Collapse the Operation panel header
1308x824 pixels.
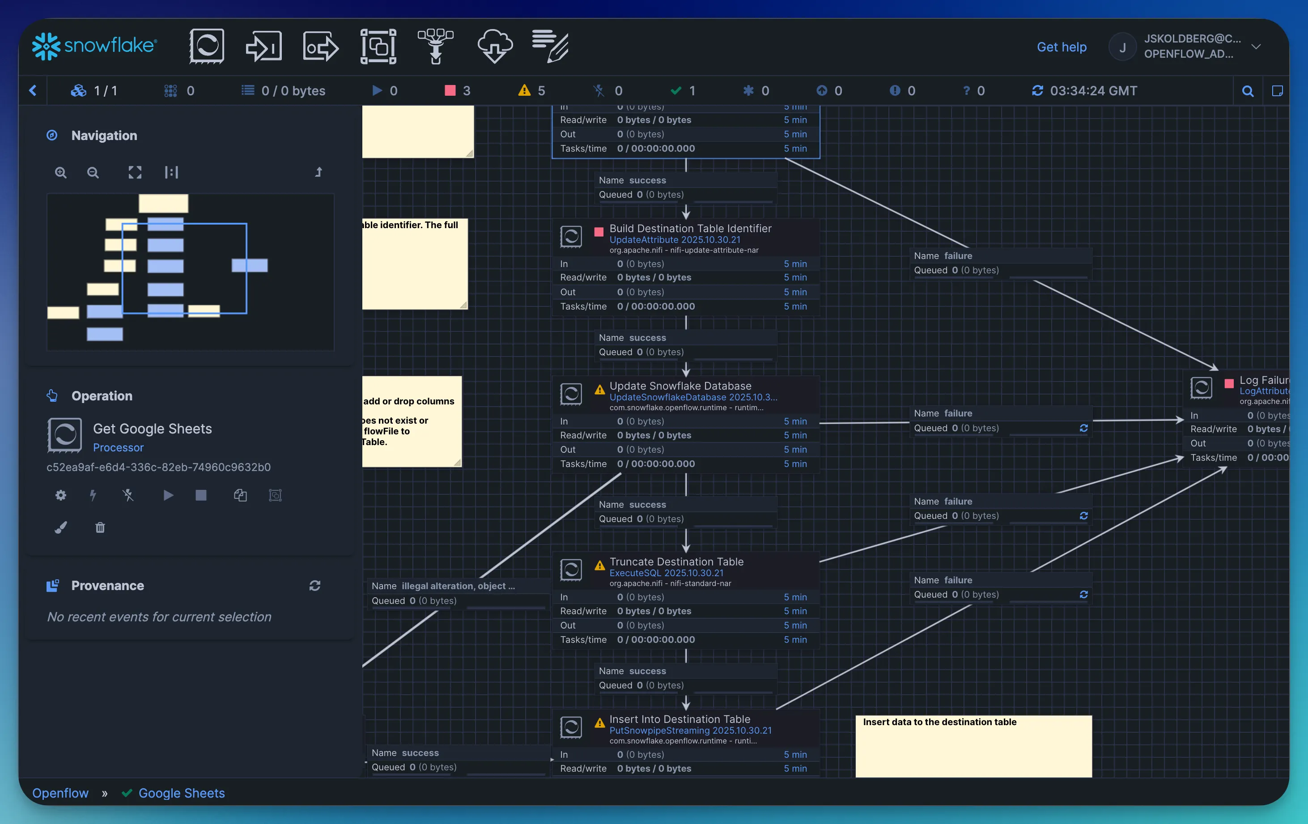pos(102,396)
